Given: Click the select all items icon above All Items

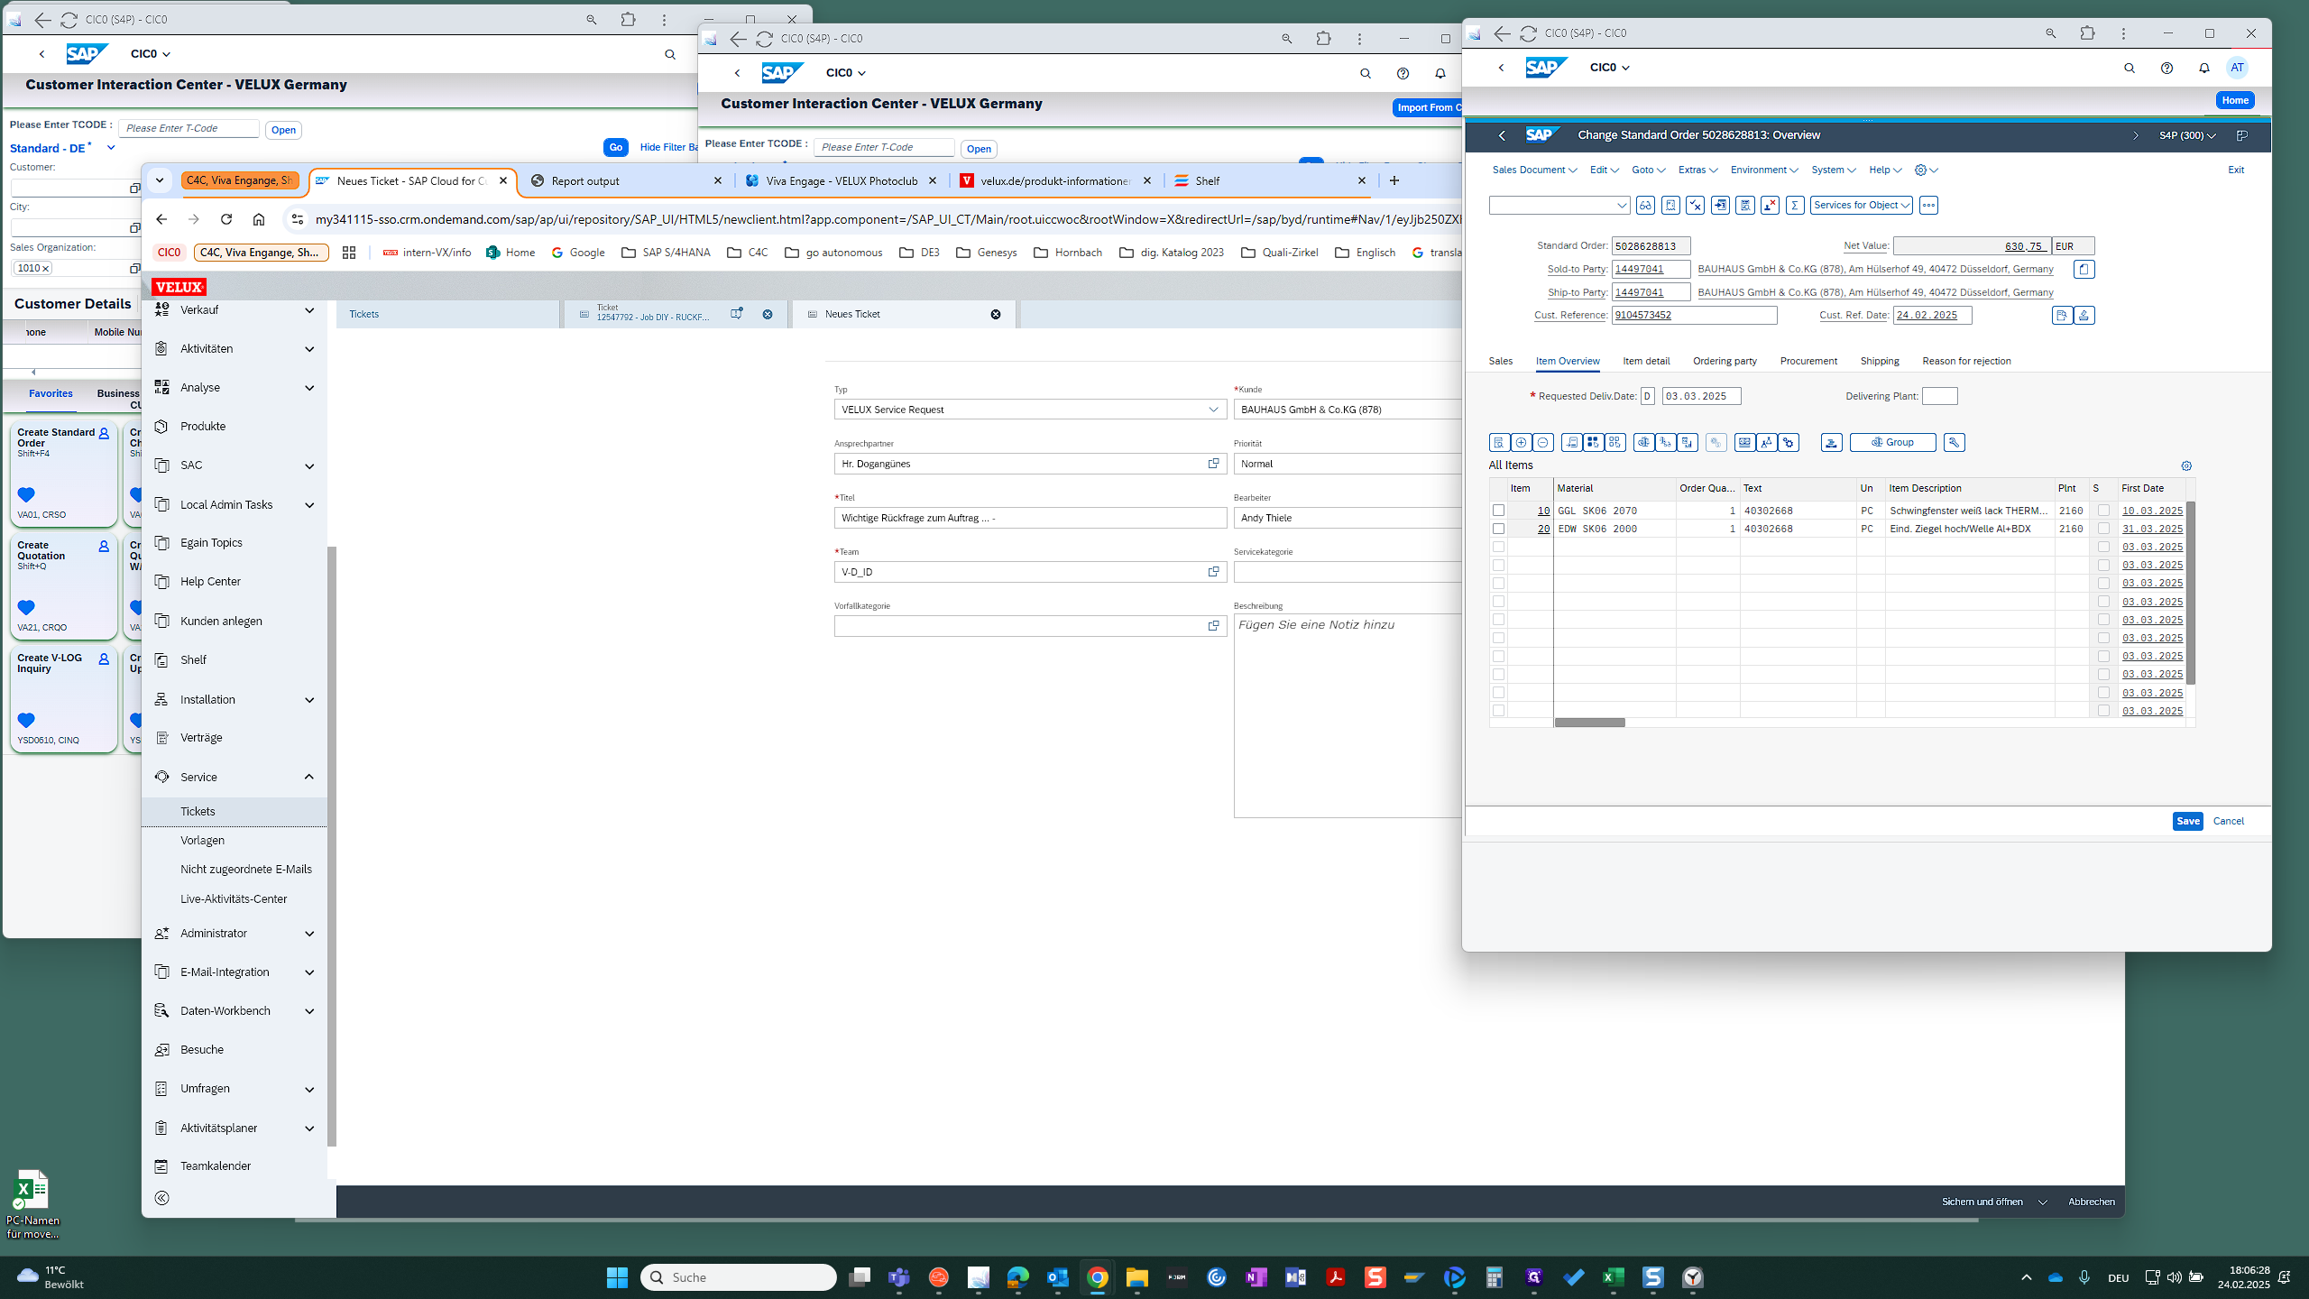Looking at the screenshot, I should (x=1593, y=443).
